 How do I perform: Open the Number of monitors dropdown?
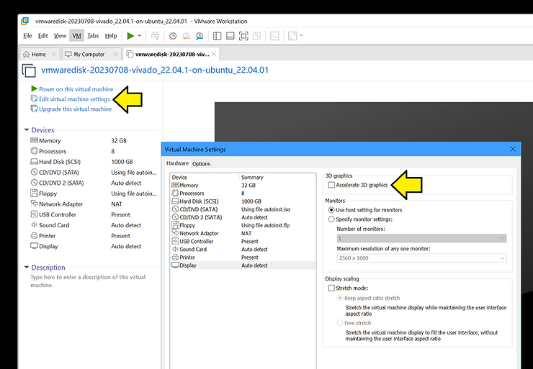(421, 238)
